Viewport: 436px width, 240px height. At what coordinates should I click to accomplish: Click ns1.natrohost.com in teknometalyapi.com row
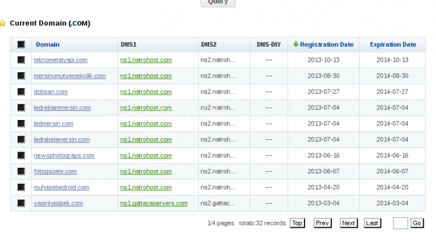pyautogui.click(x=146, y=60)
